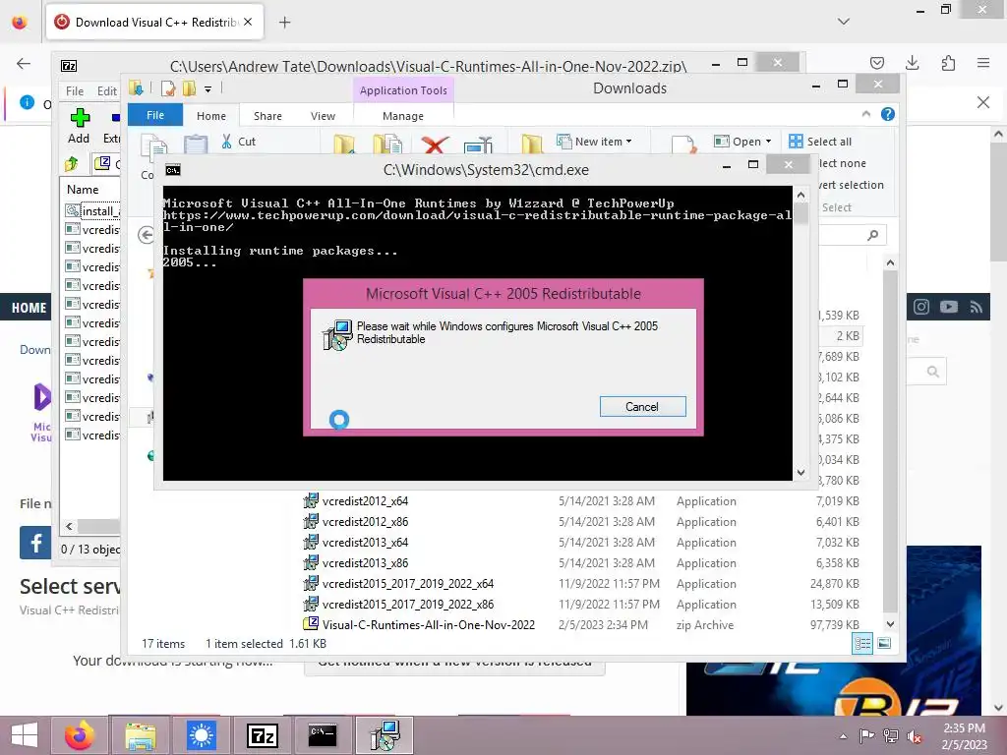Select vcredist2012_x64 file

(365, 500)
